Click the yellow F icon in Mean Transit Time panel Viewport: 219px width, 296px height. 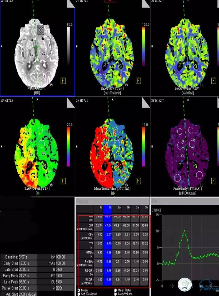click(x=138, y=181)
